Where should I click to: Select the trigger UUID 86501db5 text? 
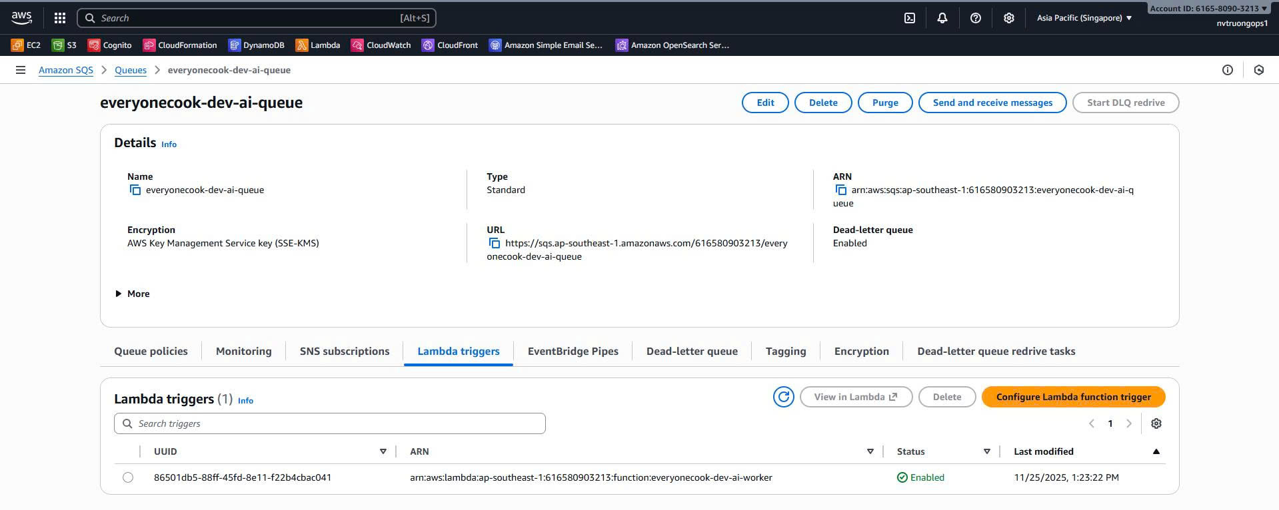[243, 477]
